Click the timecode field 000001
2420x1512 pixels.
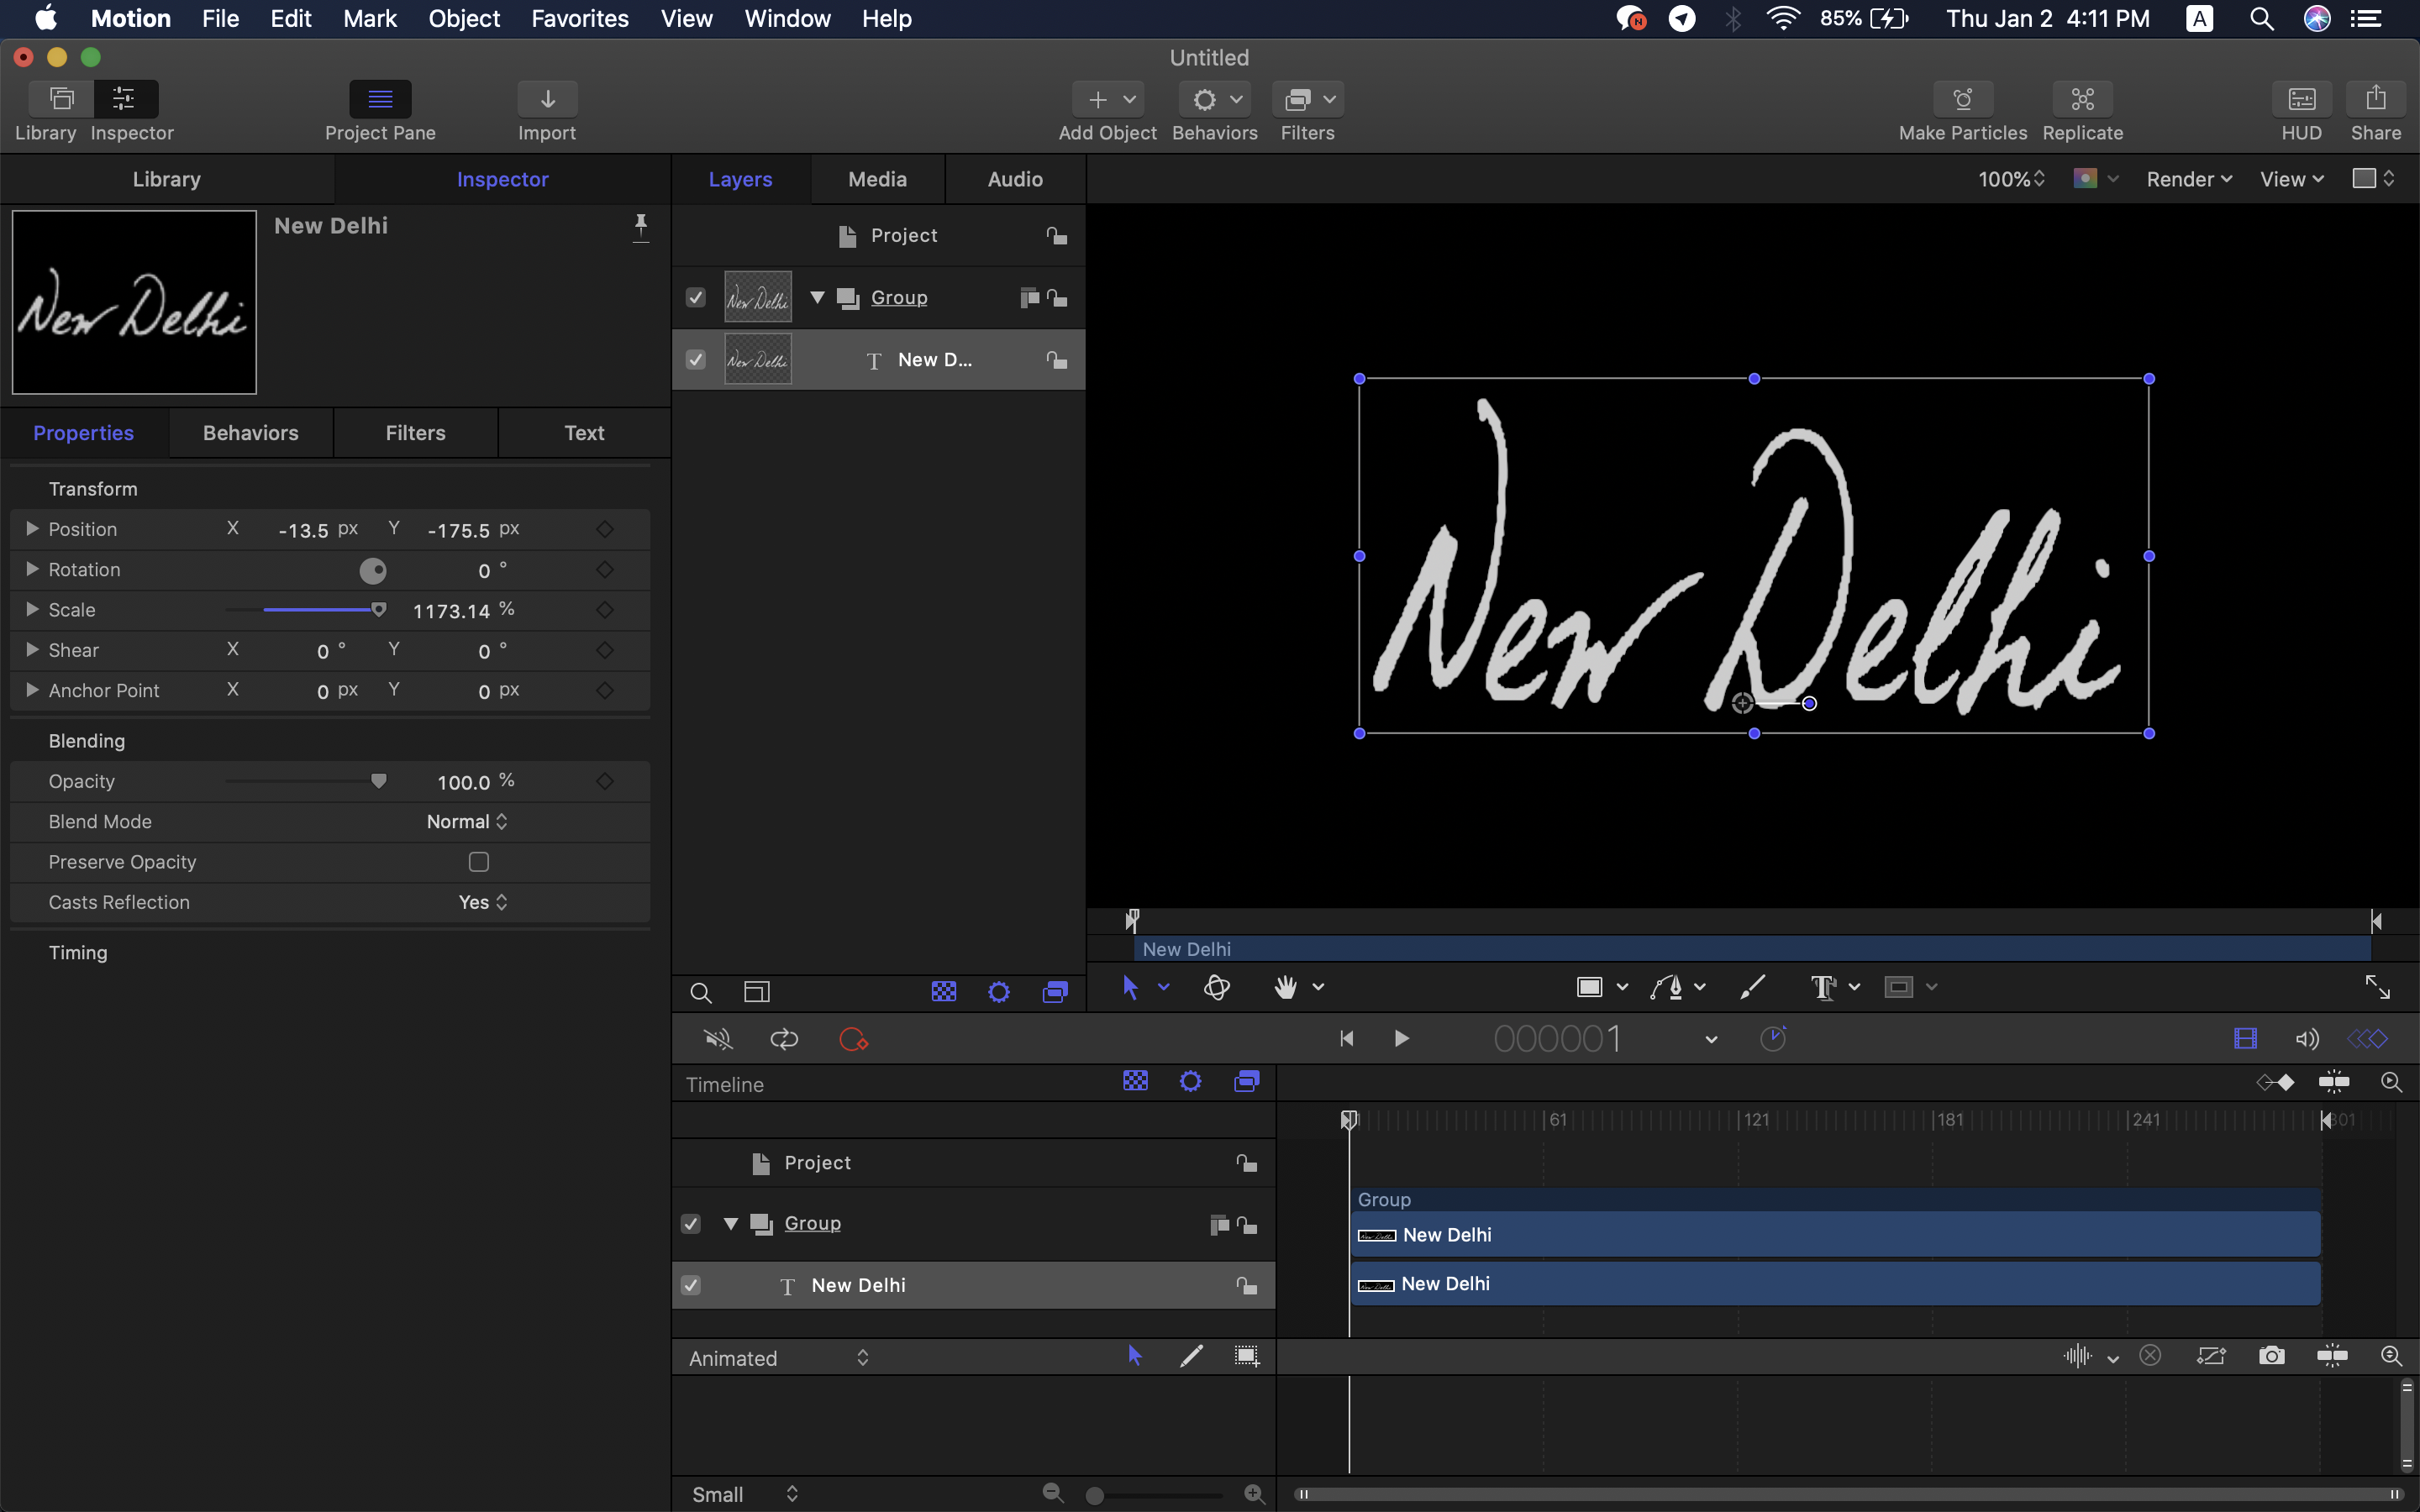click(x=1557, y=1039)
